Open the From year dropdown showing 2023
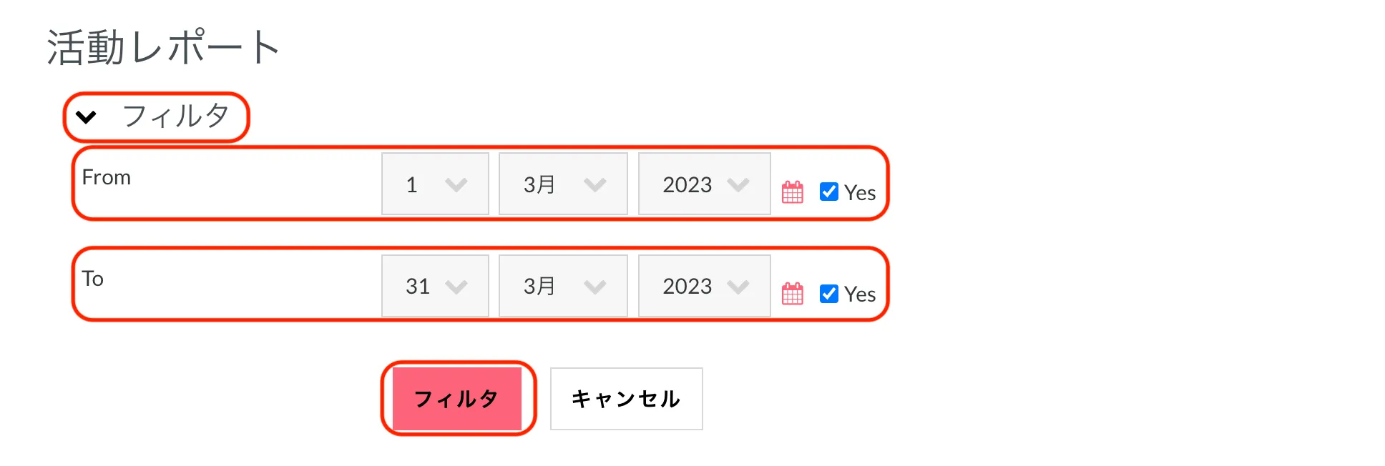1385x466 pixels. pyautogui.click(x=704, y=184)
